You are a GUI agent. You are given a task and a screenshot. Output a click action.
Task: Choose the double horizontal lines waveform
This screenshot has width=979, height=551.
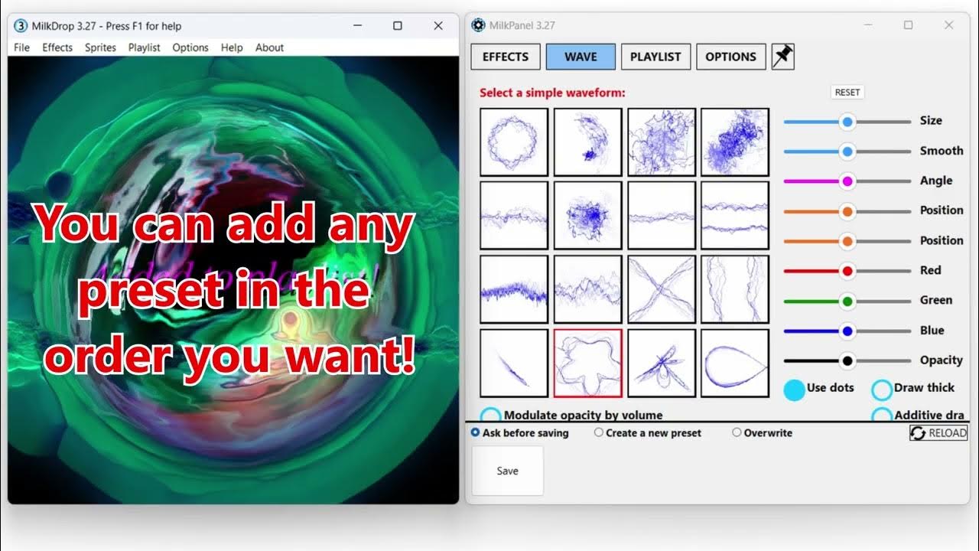[735, 216]
